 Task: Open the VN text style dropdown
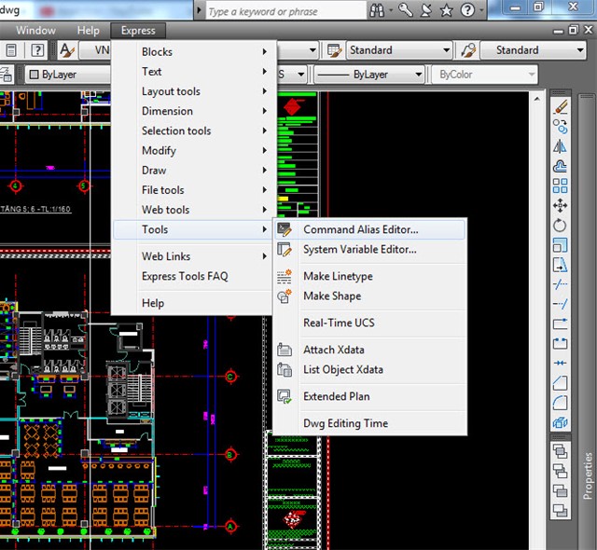point(95,50)
